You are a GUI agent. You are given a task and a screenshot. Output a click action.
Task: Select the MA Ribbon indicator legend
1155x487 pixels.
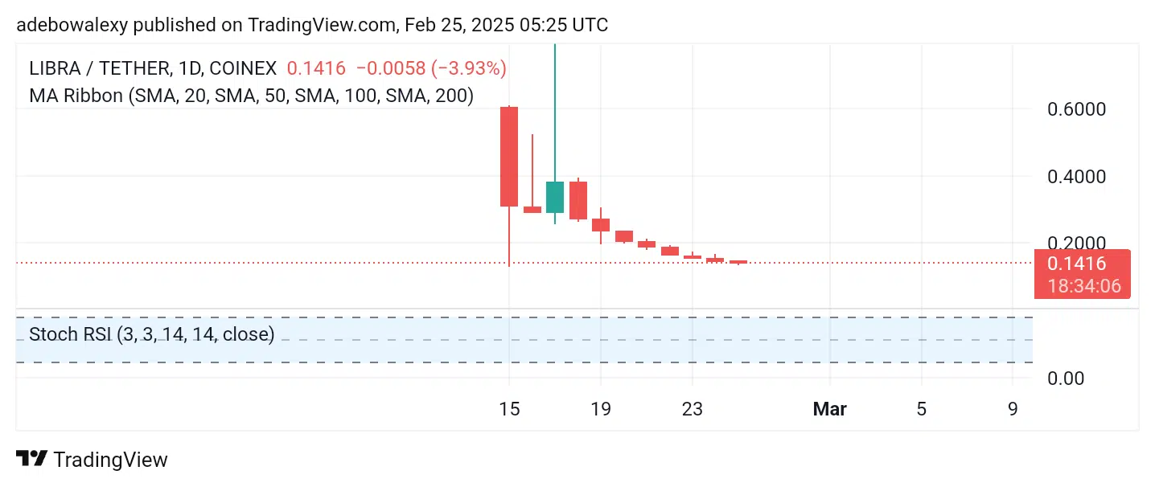point(251,96)
